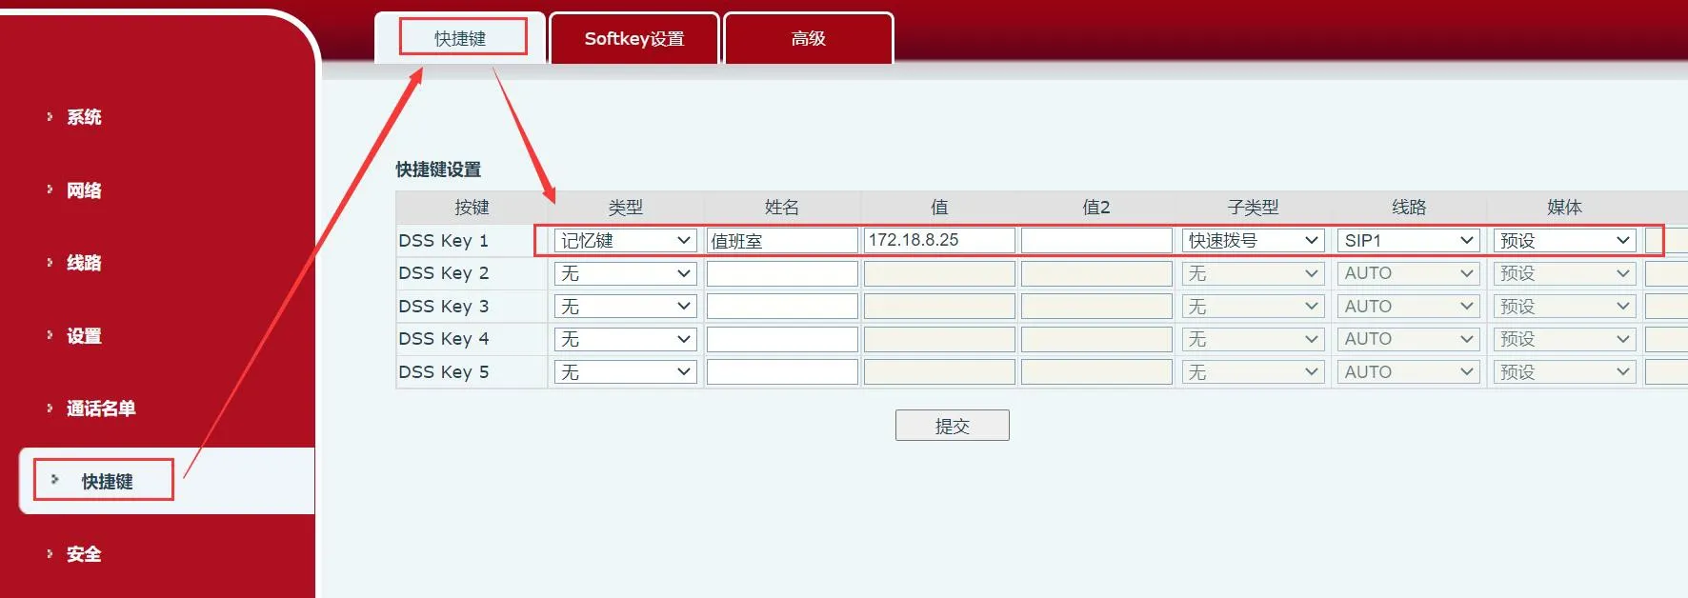This screenshot has height=598, width=1688.
Task: Click the 提交 button
Action: [952, 426]
